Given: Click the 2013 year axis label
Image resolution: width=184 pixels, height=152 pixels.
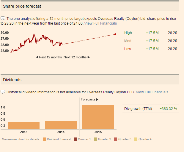Looking at the screenshot, I should click(x=24, y=132).
